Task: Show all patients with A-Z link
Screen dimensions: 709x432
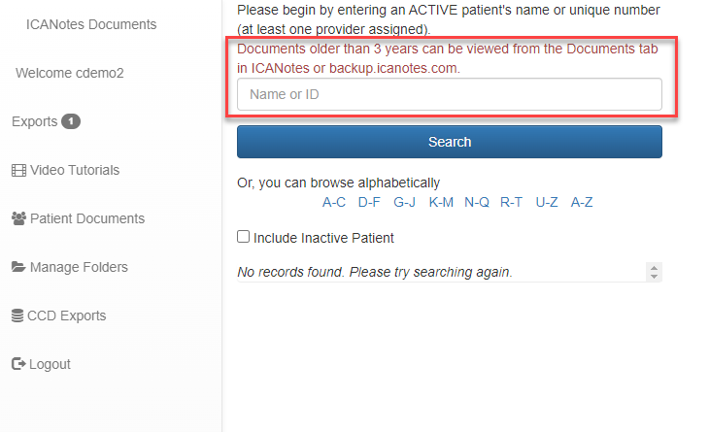Action: point(582,202)
